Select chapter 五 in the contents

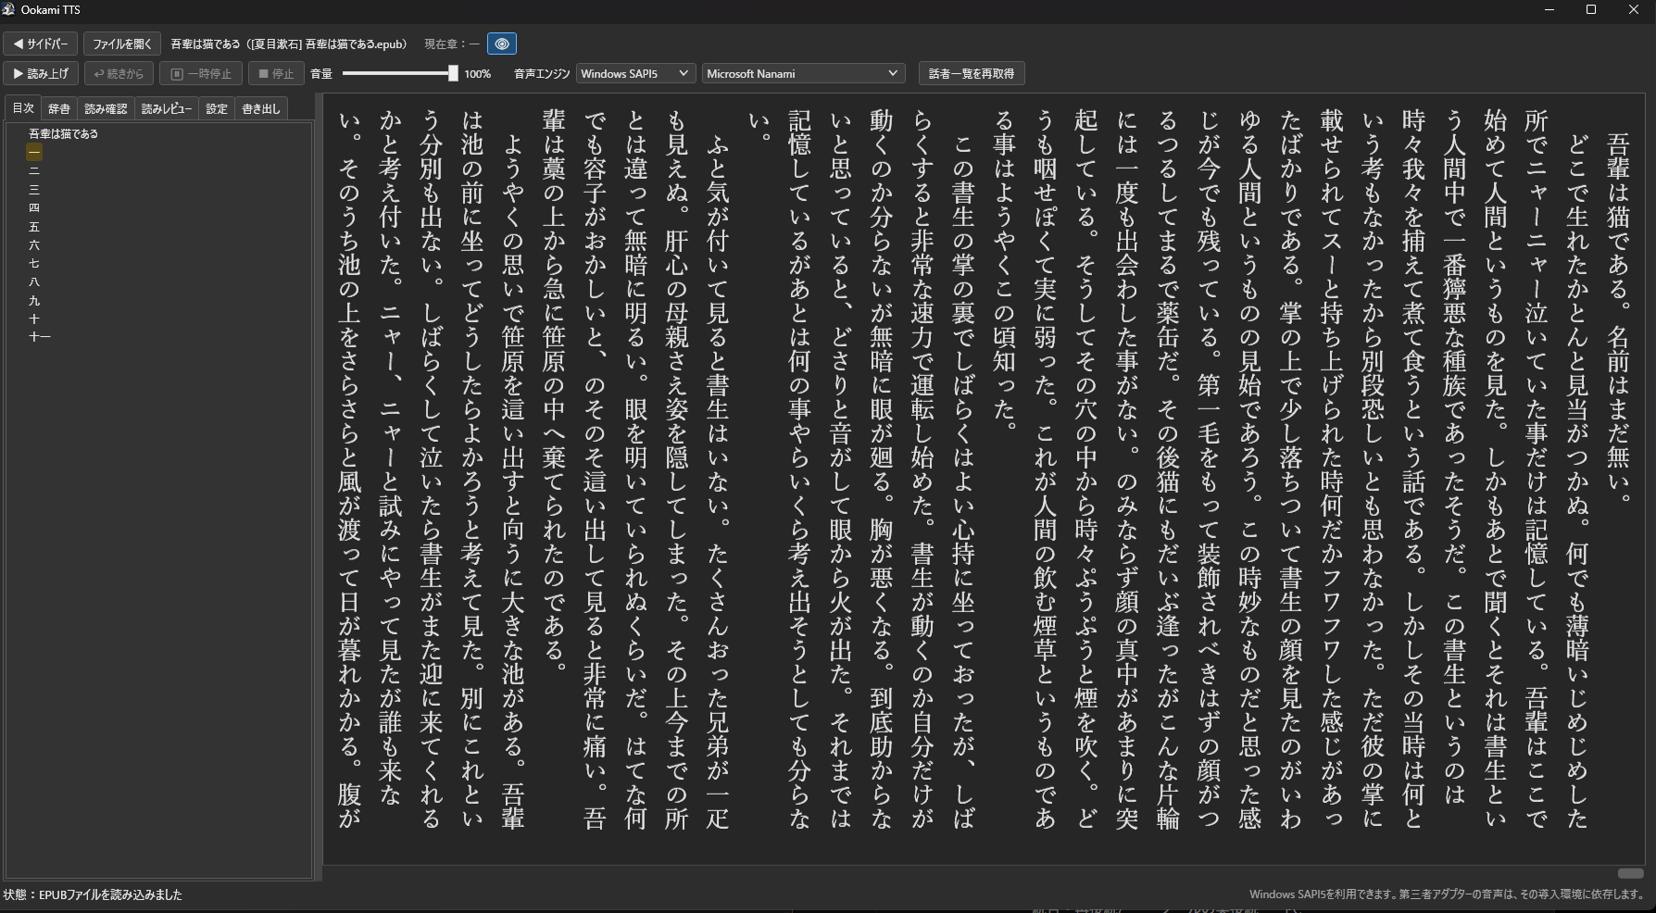point(34,226)
